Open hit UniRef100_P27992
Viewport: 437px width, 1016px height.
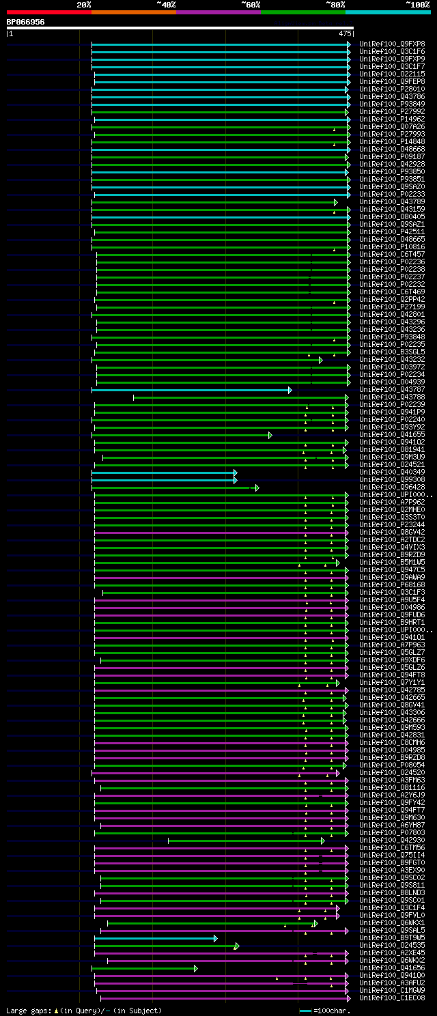point(392,112)
